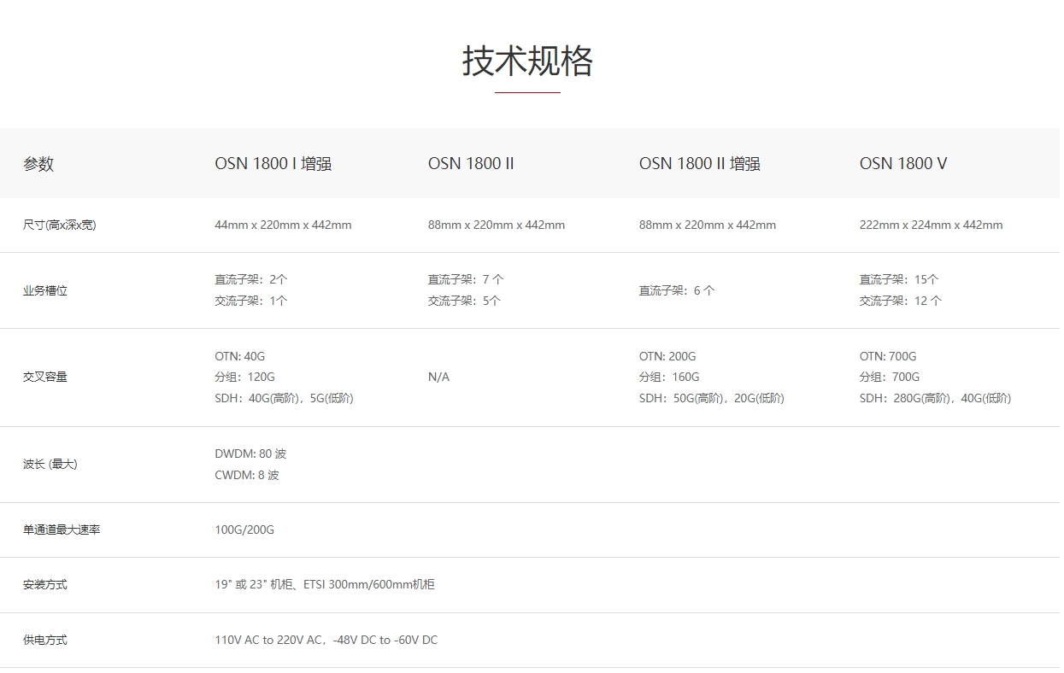Select 分组：700G value

coord(890,377)
